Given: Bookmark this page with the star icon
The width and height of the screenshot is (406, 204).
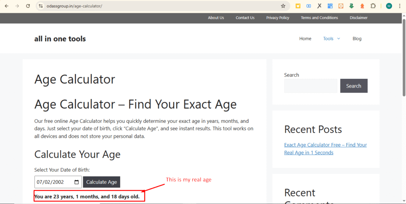Looking at the screenshot, I should [x=283, y=6].
